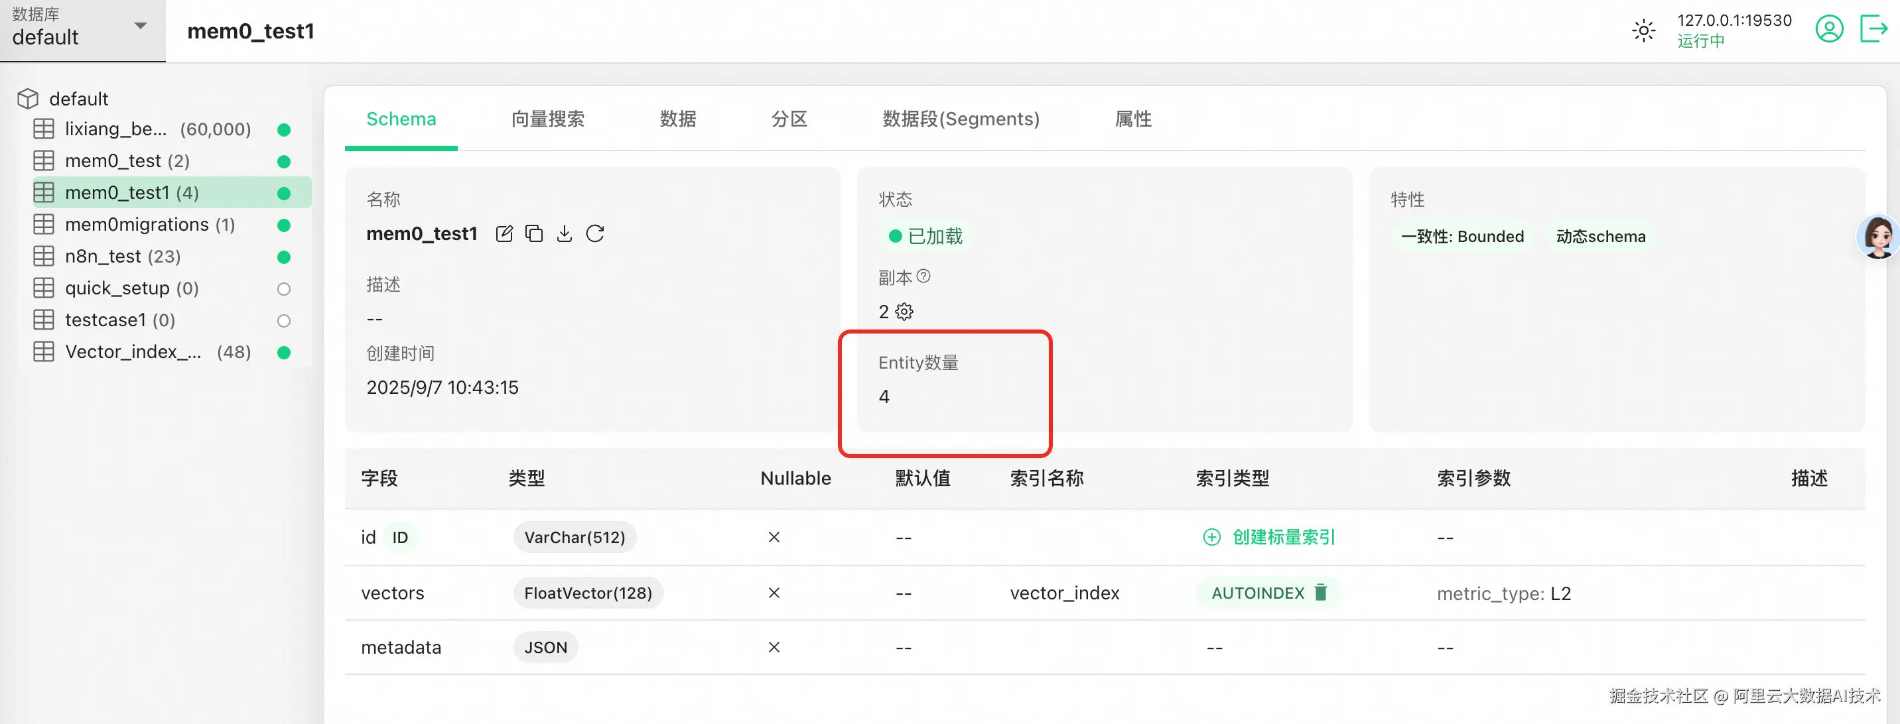Click the vector_index index name

point(1064,593)
